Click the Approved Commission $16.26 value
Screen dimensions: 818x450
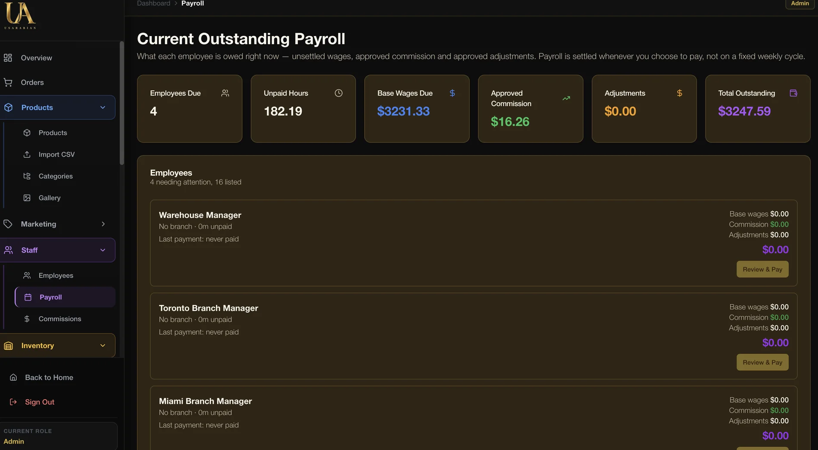510,122
